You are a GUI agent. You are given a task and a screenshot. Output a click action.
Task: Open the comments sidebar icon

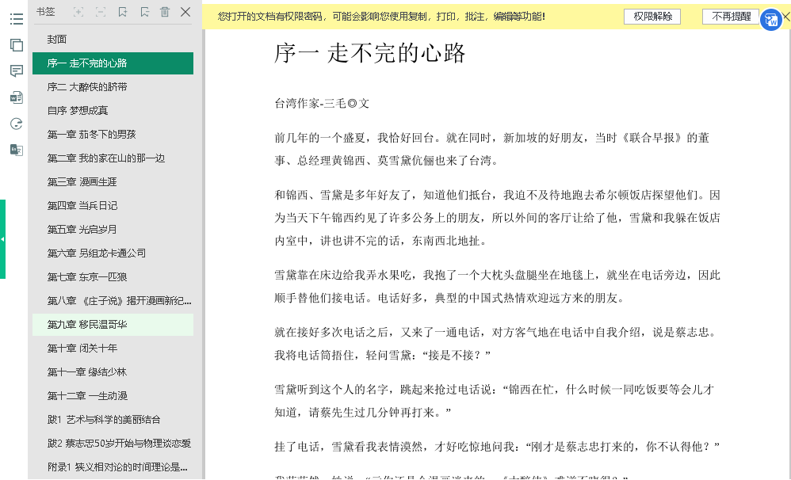(16, 71)
